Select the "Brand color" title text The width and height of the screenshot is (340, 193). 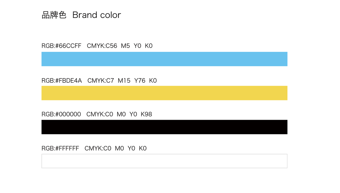tap(97, 15)
